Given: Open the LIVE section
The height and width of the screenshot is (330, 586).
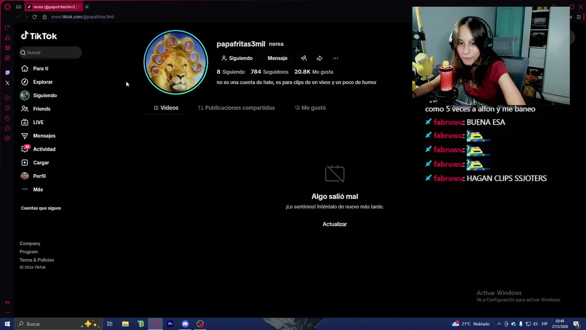Looking at the screenshot, I should point(32,122).
